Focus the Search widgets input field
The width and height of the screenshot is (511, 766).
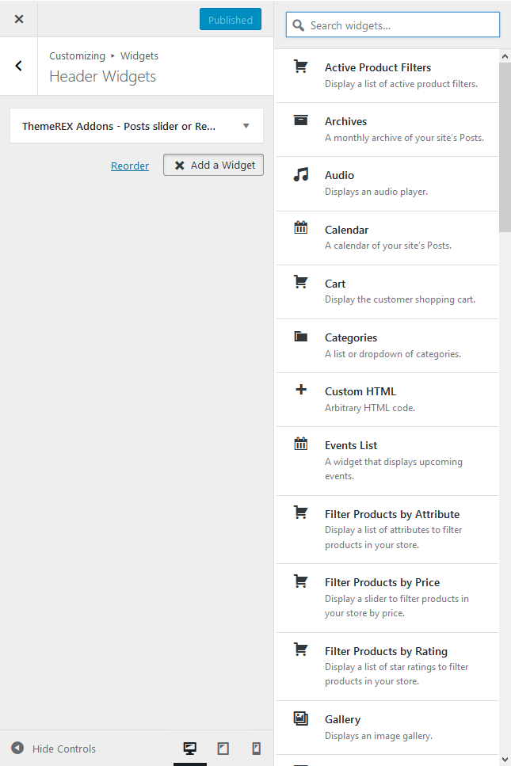[393, 25]
